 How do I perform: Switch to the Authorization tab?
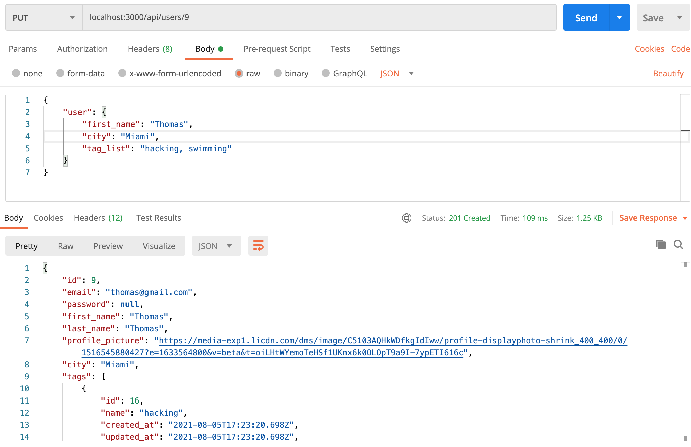coord(82,49)
